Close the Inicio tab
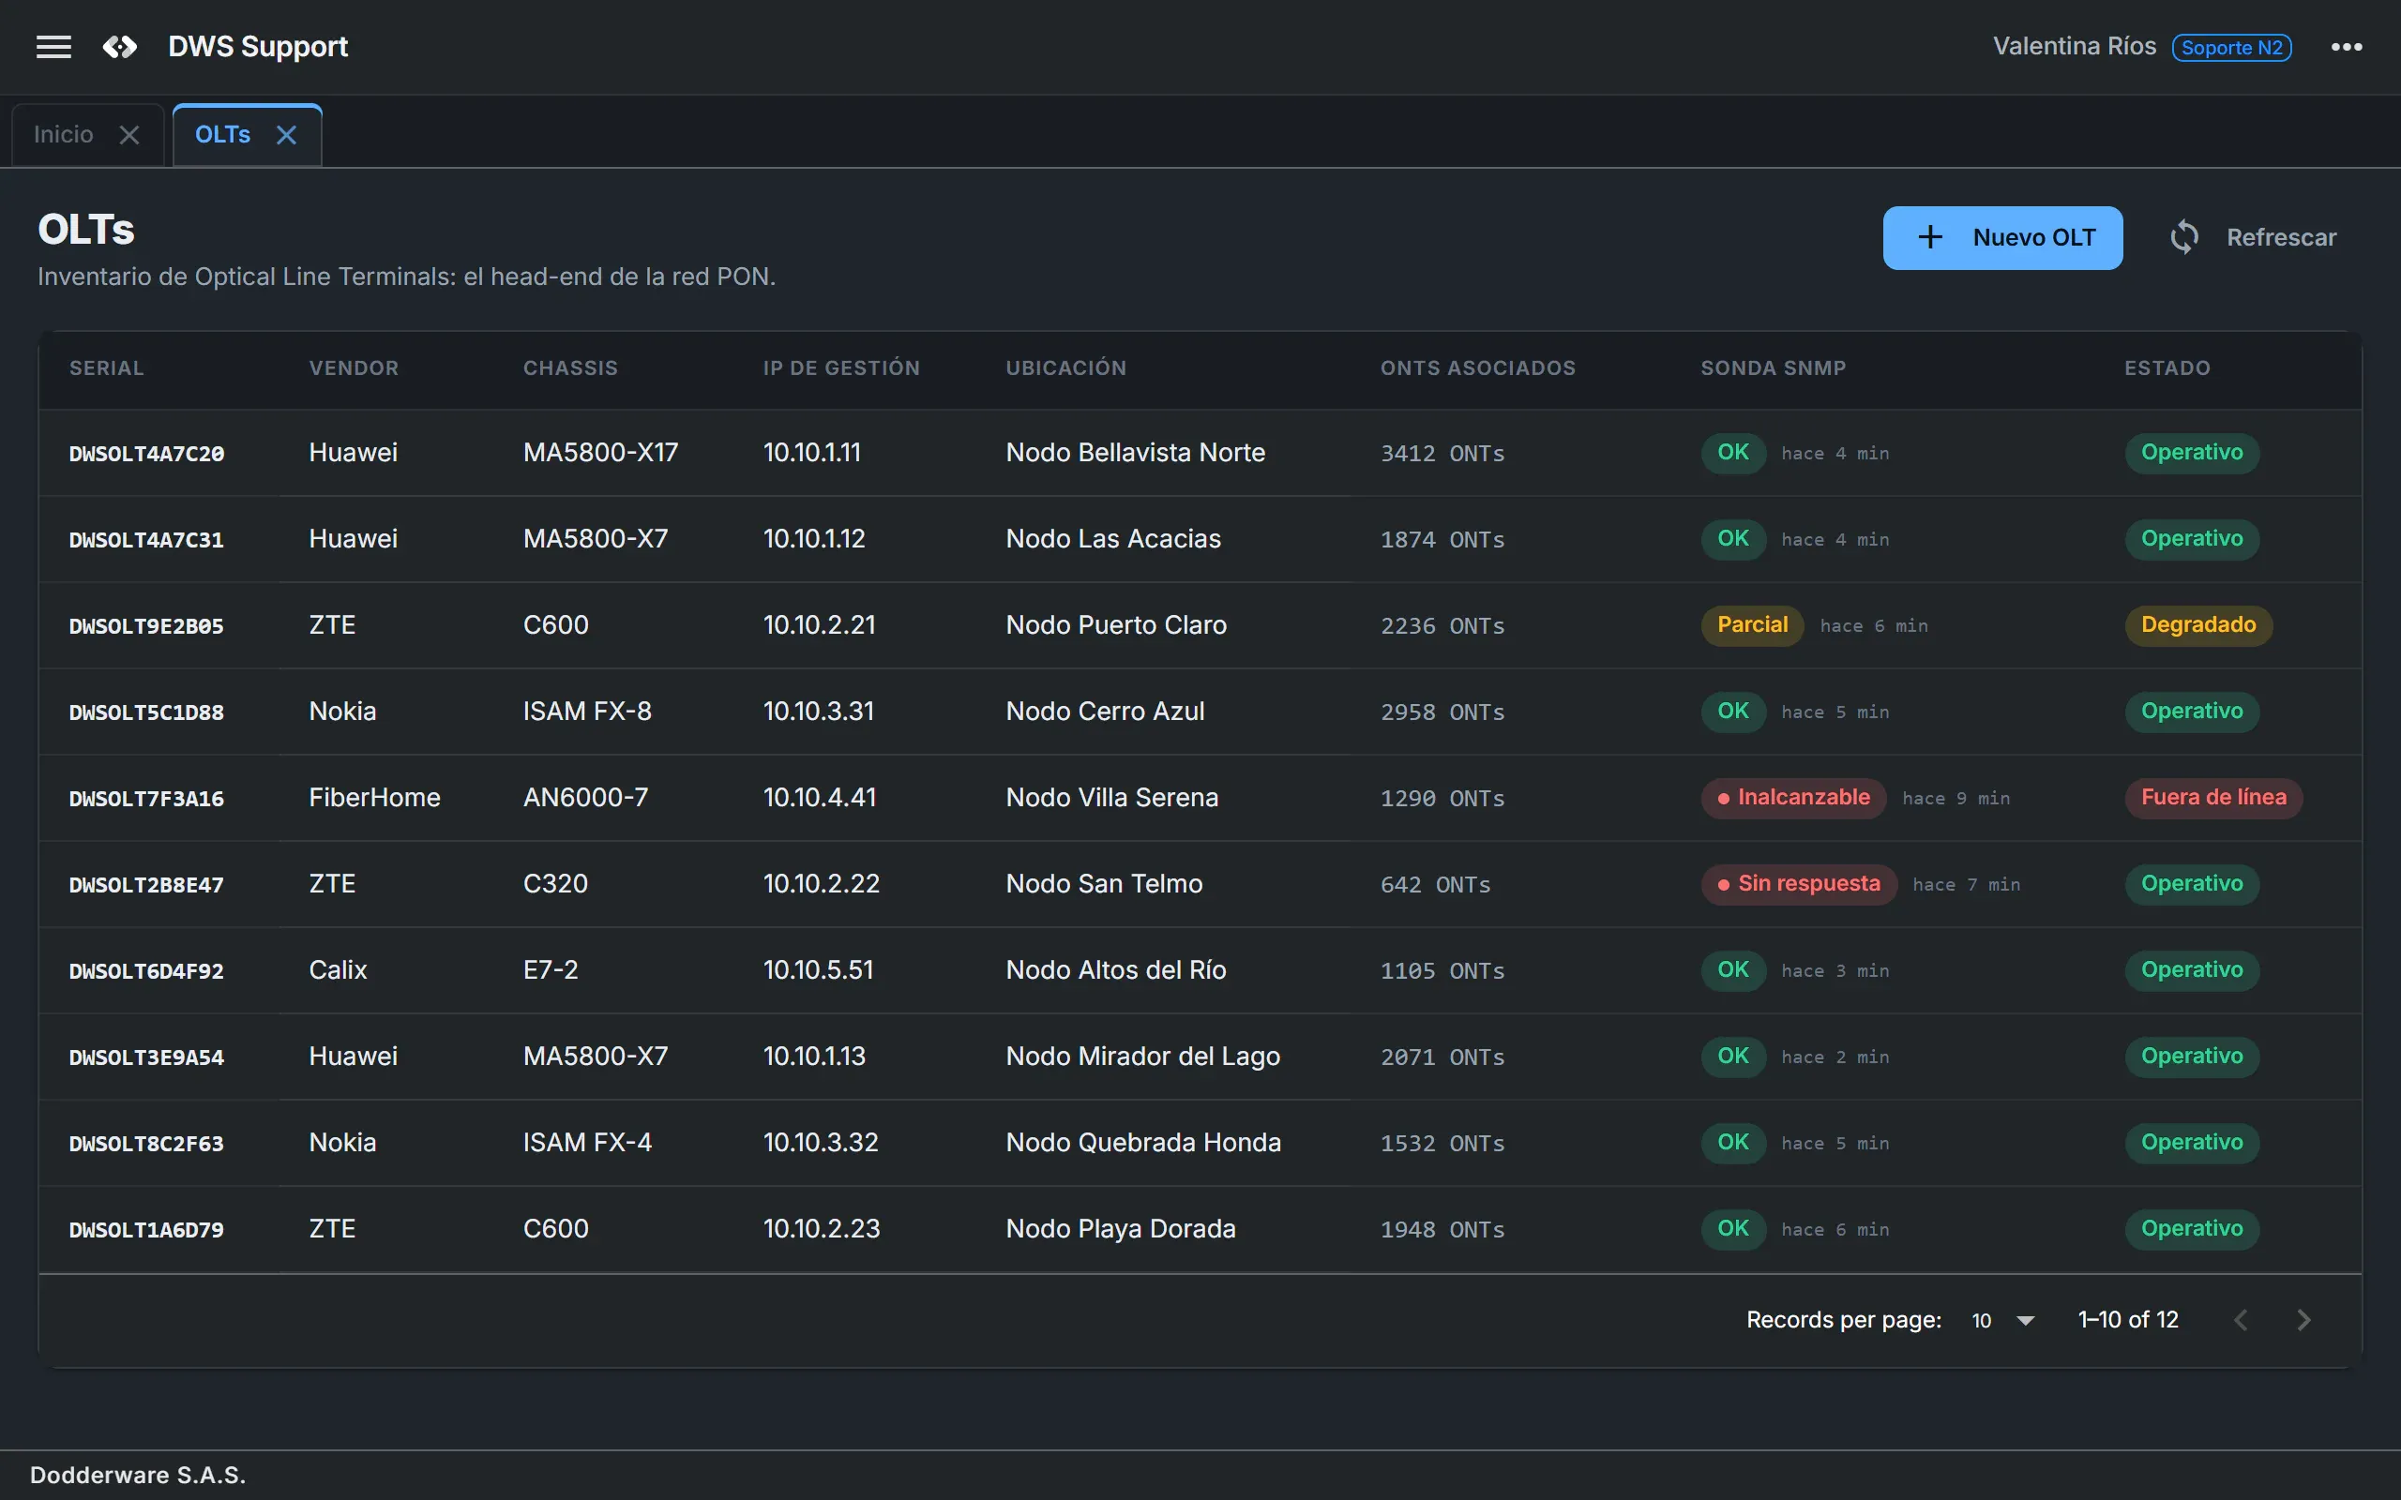2401x1500 pixels. 129,135
